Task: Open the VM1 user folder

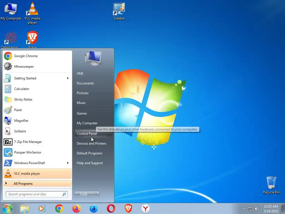Action: (x=94, y=74)
